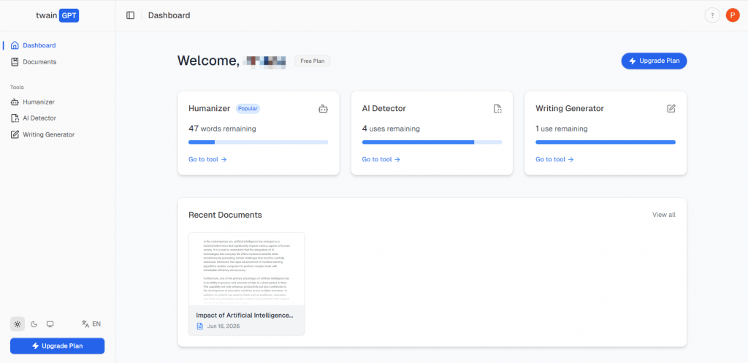
Task: Click the '4 uses remaining' text
Action: pyautogui.click(x=392, y=129)
